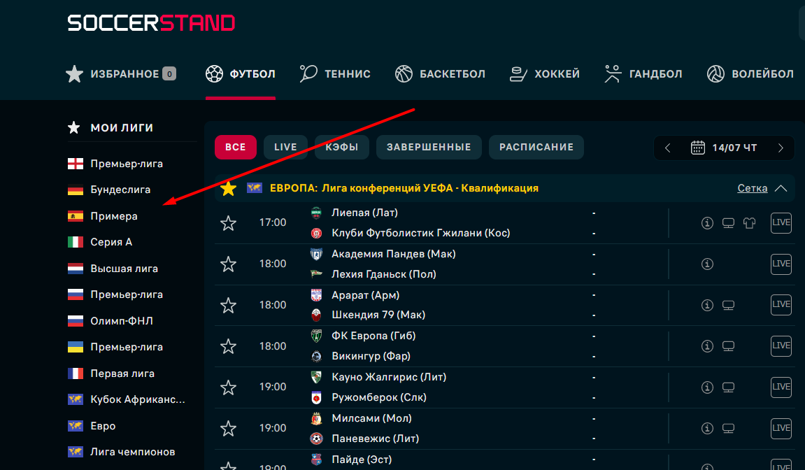Screen dimensions: 805x470
Task: Open info icon for Милсами match
Action: (x=708, y=429)
